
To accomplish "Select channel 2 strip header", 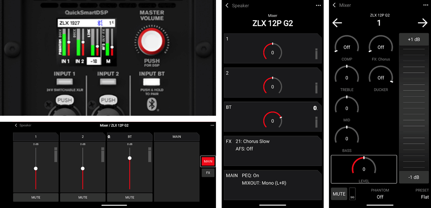I will point(83,136).
